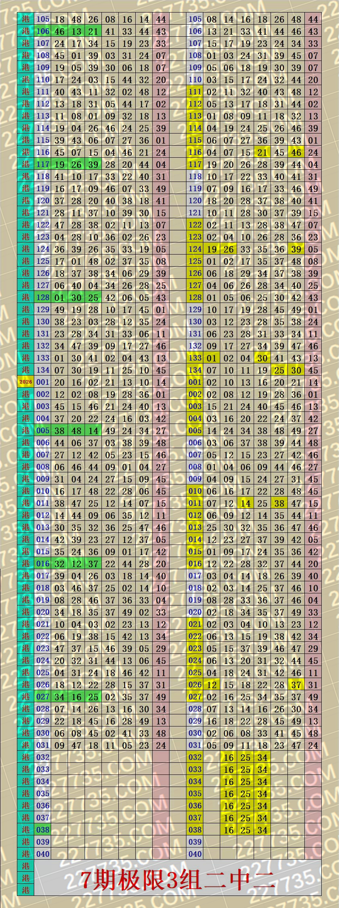Click yellow 34 prediction in period 038 row
The height and width of the screenshot is (908, 339).
263,830
